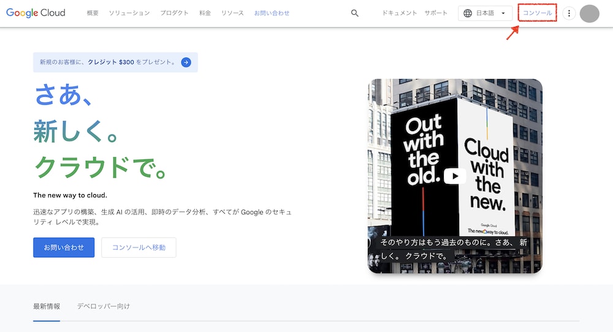Click the Google Cloud logo
613x332 pixels.
[36, 13]
